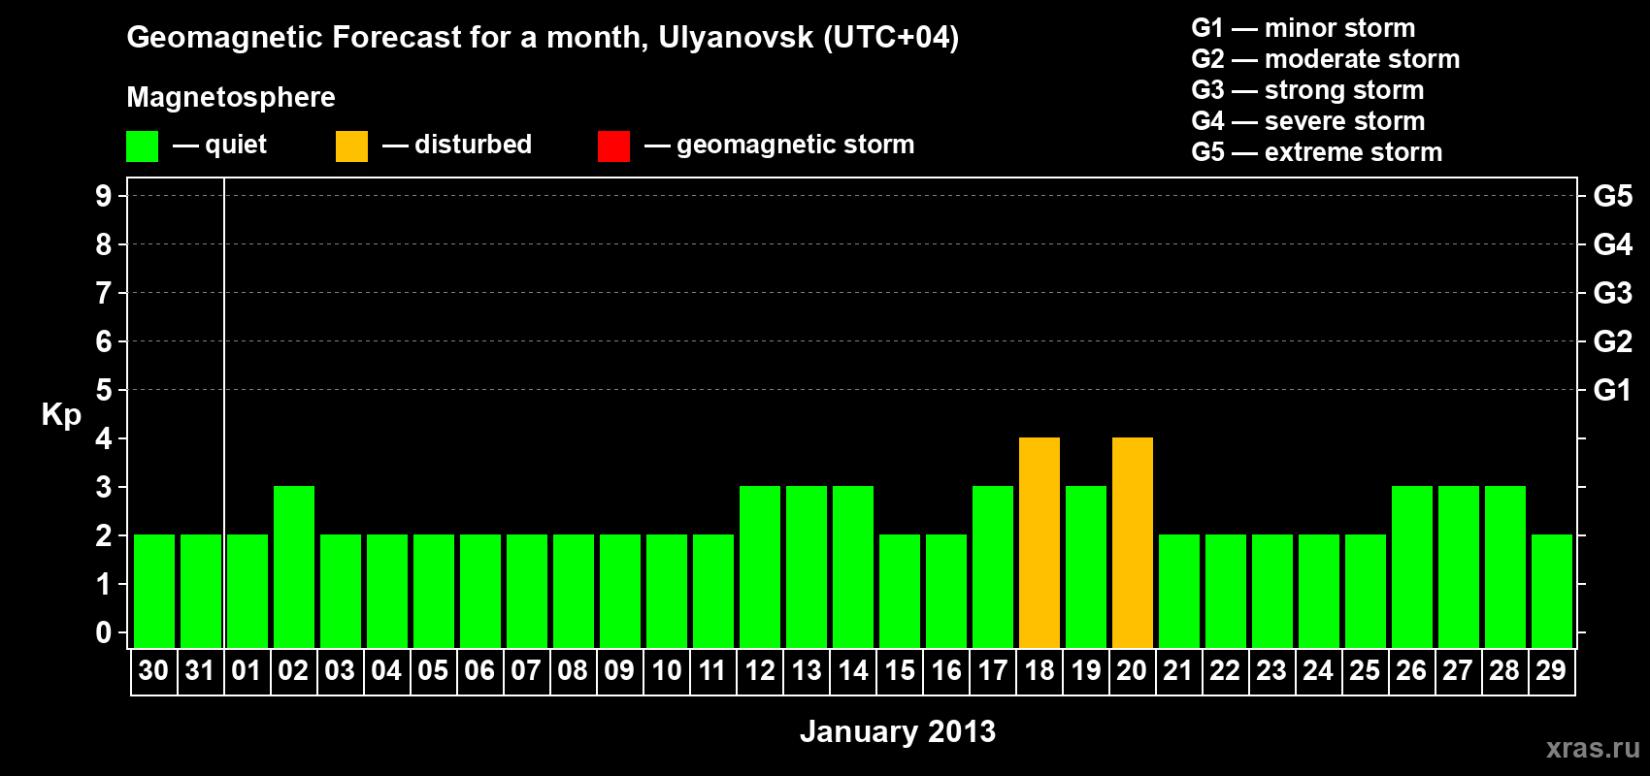Click the date label 01
Screen dimensions: 1650x776
247,671
